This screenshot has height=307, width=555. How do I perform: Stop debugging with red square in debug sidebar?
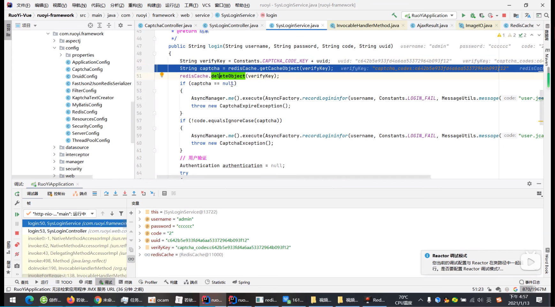[x=17, y=233]
